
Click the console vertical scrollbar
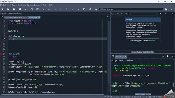point(174,85)
